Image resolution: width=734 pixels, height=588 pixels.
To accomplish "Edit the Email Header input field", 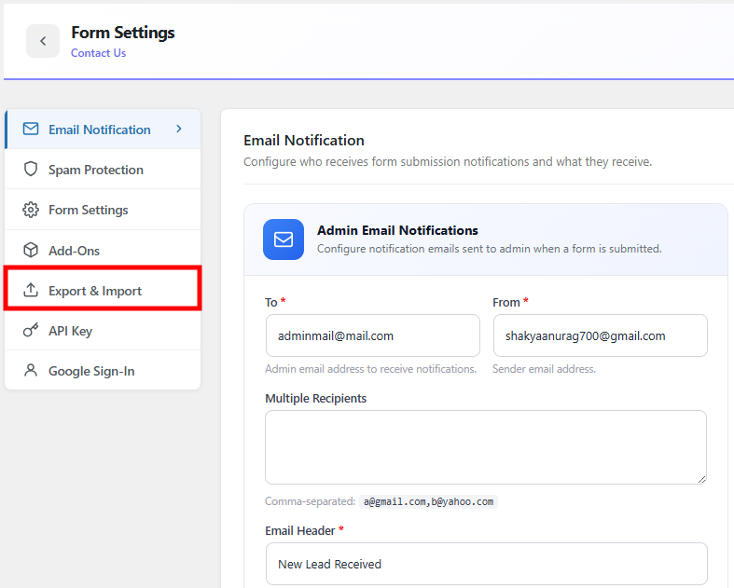I will (485, 564).
